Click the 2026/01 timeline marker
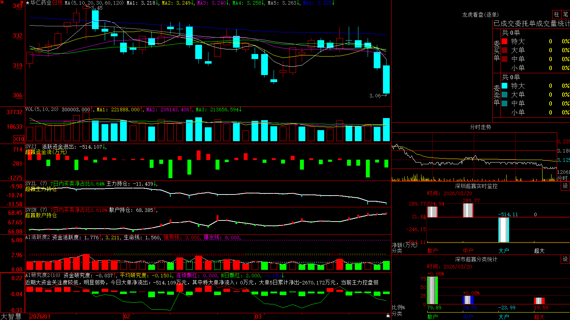570x320 pixels. tap(40, 316)
